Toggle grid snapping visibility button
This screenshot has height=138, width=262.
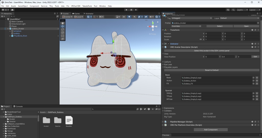tap(88, 17)
